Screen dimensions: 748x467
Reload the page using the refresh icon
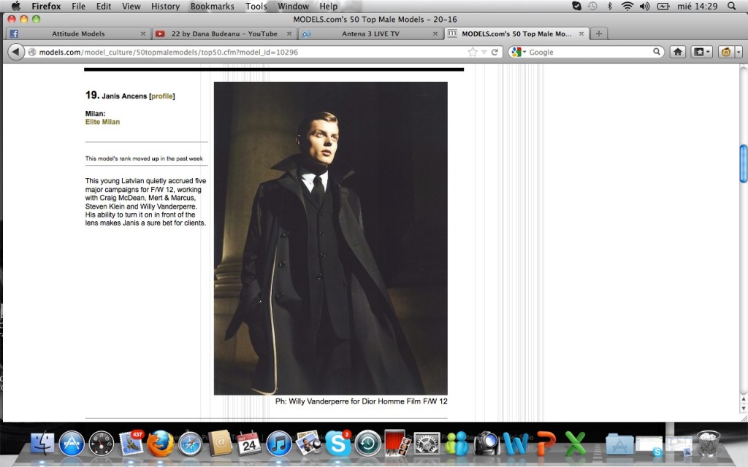(x=495, y=52)
